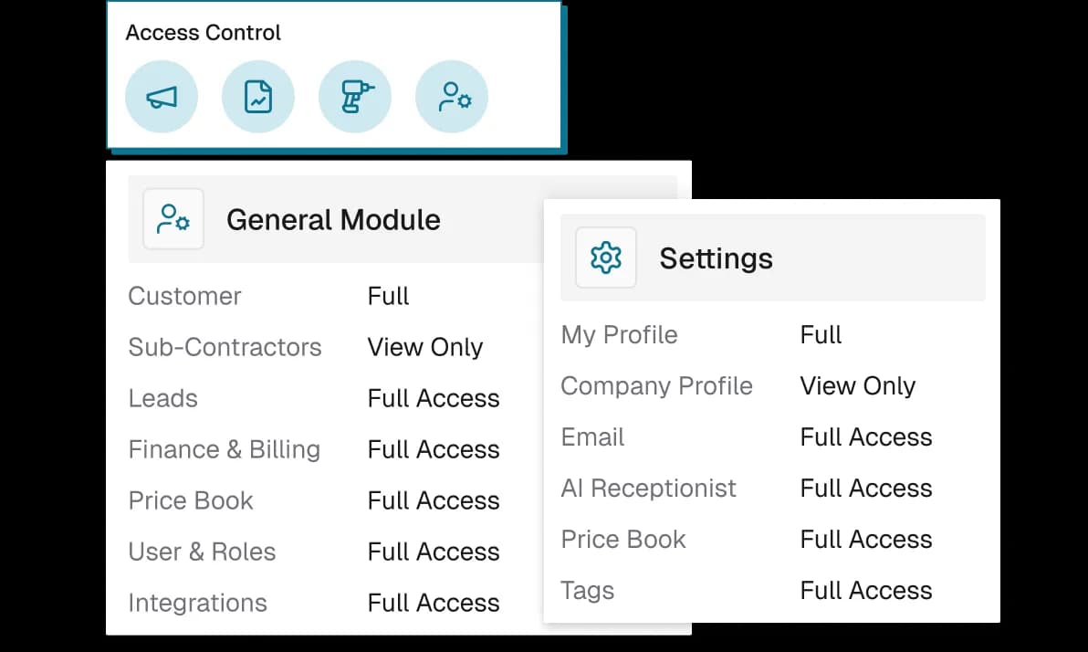Screen dimensions: 1088x652
Task: Switch to the Settings panel
Action: [716, 258]
